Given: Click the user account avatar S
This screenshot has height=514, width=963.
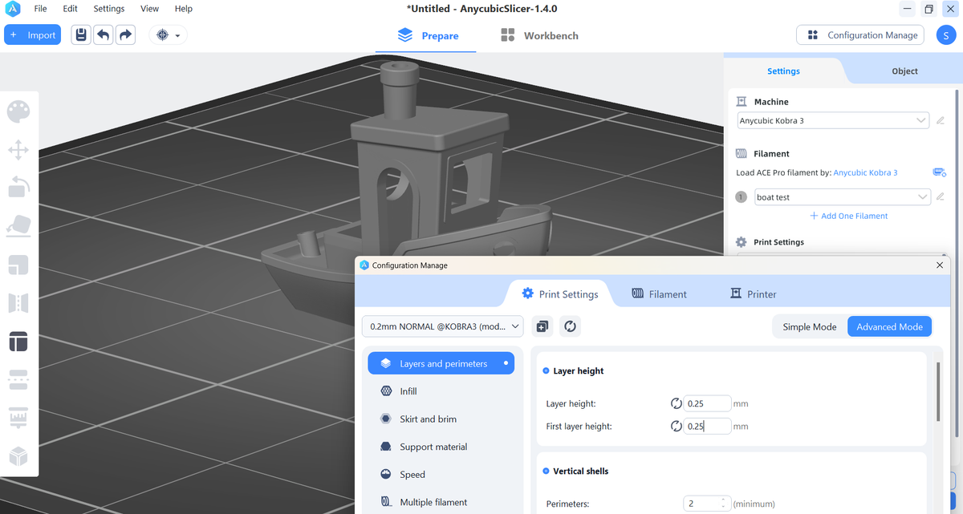Looking at the screenshot, I should (946, 35).
